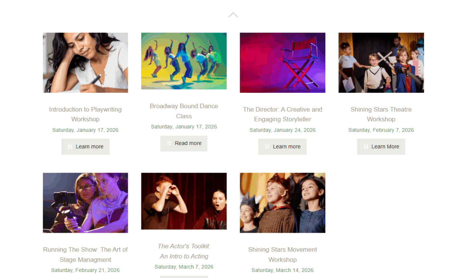The image size is (470, 278).
Task: Click document icon in Shining Stars Learn More
Action: click(366, 147)
